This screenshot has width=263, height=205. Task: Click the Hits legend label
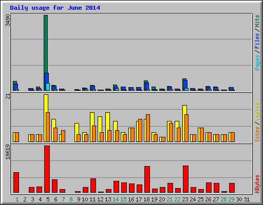[x=257, y=21]
